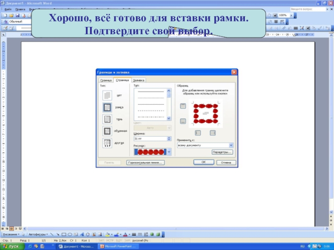Click the "Обычный" style box
This screenshot has height=250, width=334.
pyautogui.click(x=20, y=22)
